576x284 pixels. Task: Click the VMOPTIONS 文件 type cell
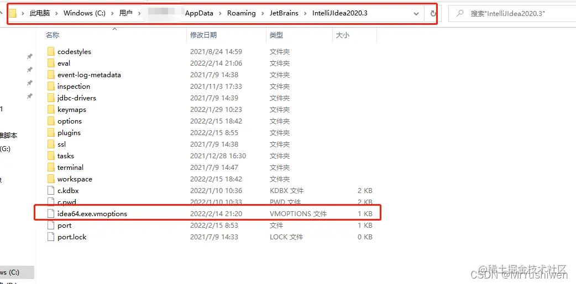click(298, 213)
